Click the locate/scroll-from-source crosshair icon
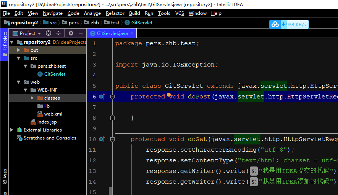This screenshot has width=338, height=195. point(49,33)
